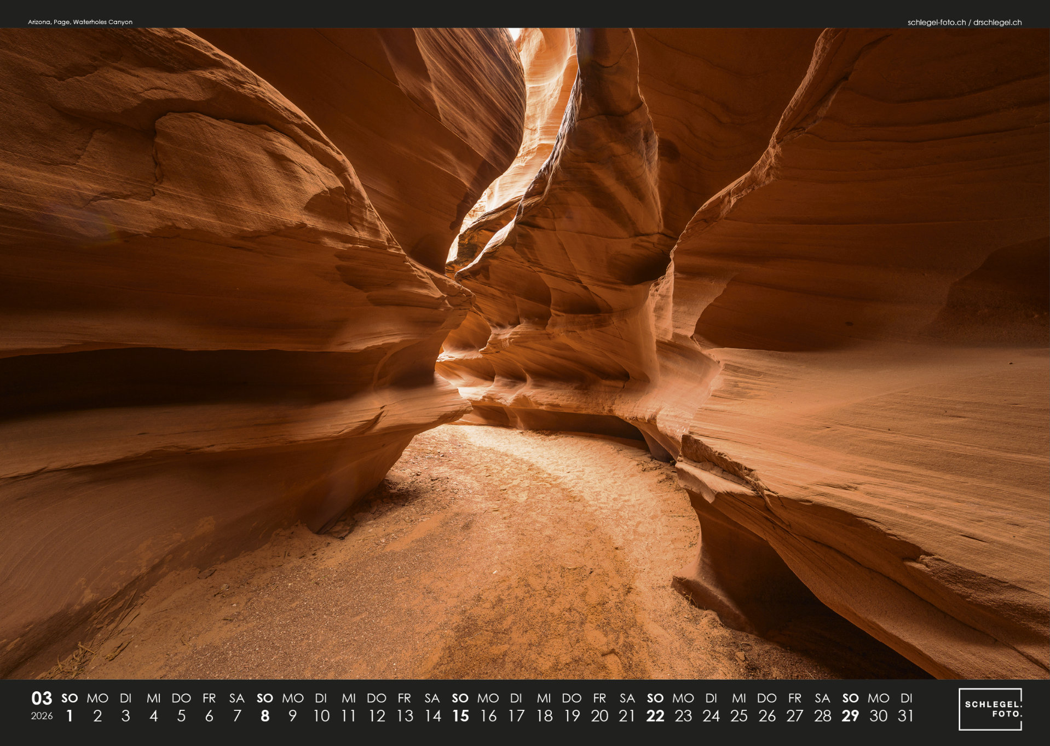Pick date 25 in the calendar row

pyautogui.click(x=739, y=716)
